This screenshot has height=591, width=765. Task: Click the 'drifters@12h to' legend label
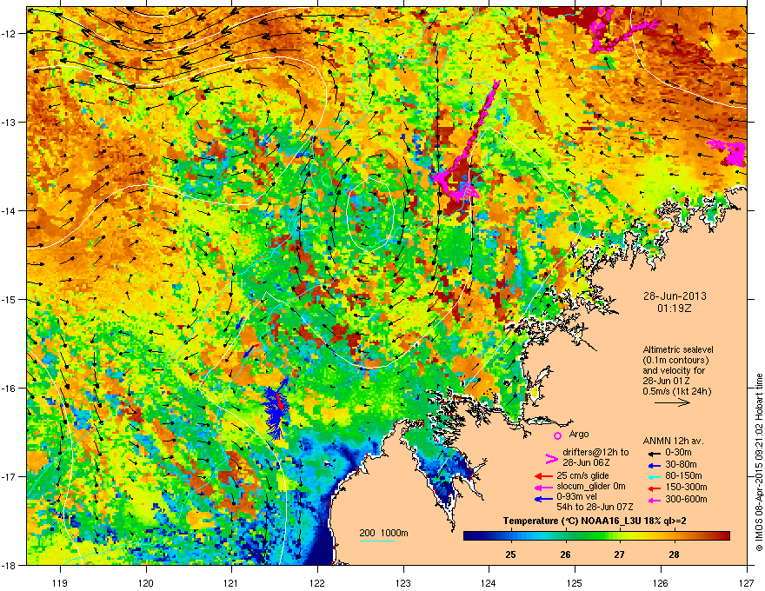click(x=595, y=452)
